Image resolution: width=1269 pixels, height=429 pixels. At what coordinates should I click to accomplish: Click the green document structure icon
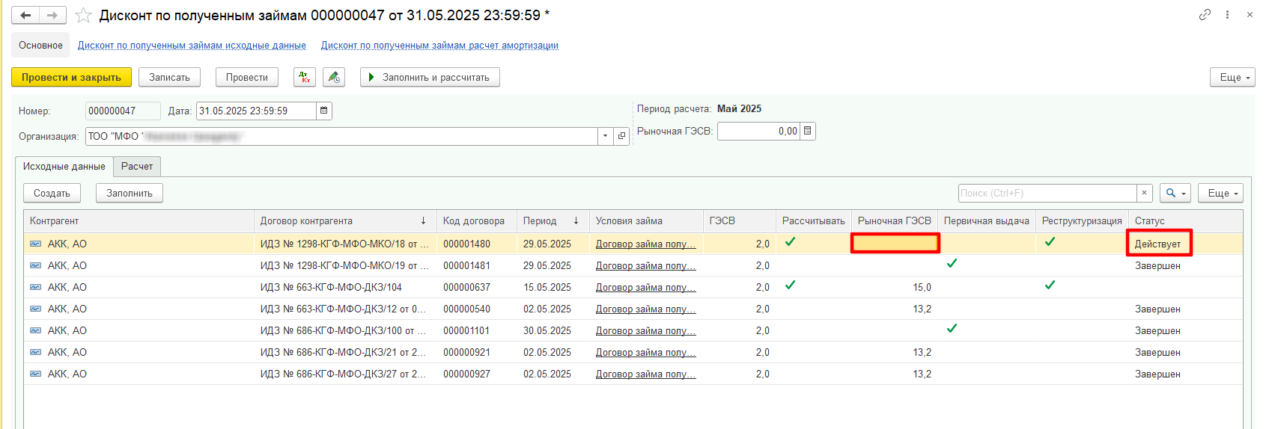pyautogui.click(x=334, y=77)
